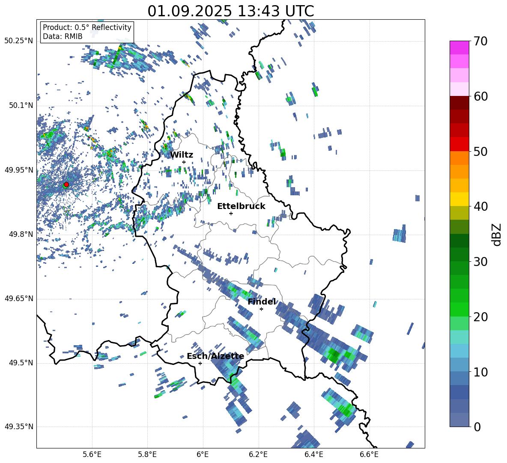
Task: Click the 49.95°N latitude label
Action: 19,170
